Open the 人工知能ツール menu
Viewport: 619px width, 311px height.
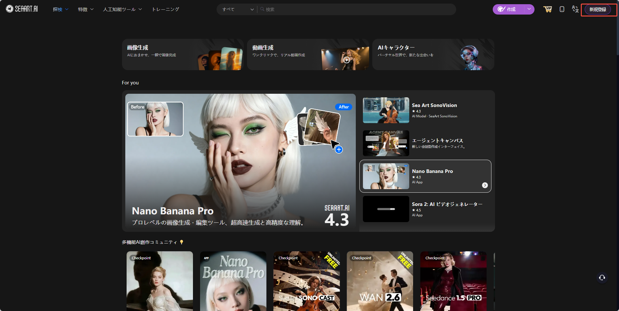pos(122,9)
